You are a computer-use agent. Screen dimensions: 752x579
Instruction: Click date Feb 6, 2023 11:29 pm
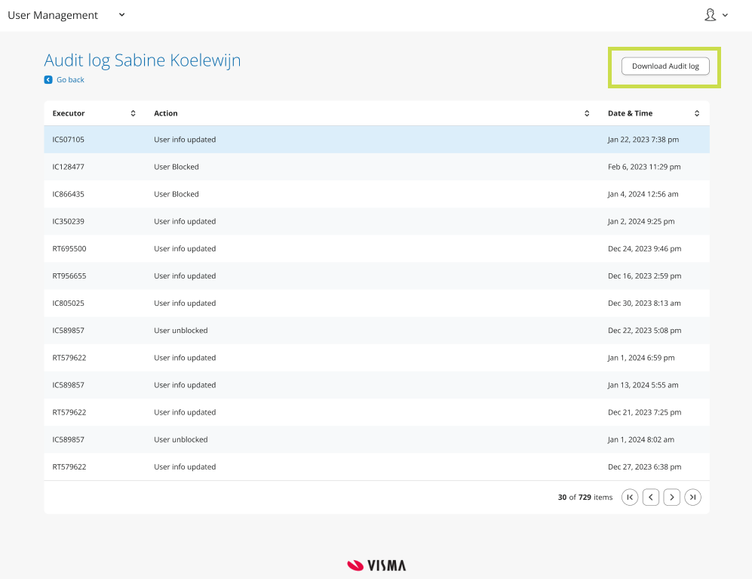[x=644, y=167]
